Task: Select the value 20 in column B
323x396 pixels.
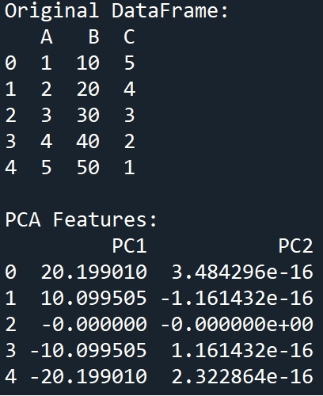Action: click(x=88, y=89)
